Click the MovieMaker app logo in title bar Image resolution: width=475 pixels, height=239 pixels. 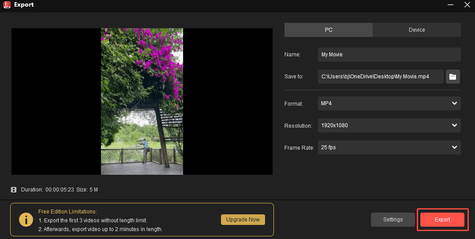tap(7, 5)
